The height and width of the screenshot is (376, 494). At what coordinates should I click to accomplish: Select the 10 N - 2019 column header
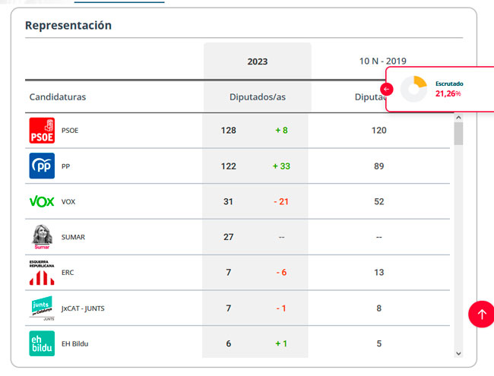pos(383,61)
